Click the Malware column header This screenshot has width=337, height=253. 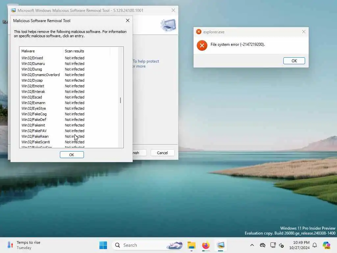coord(41,51)
